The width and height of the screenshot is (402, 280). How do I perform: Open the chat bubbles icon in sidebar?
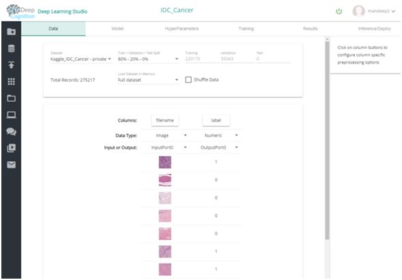click(12, 131)
